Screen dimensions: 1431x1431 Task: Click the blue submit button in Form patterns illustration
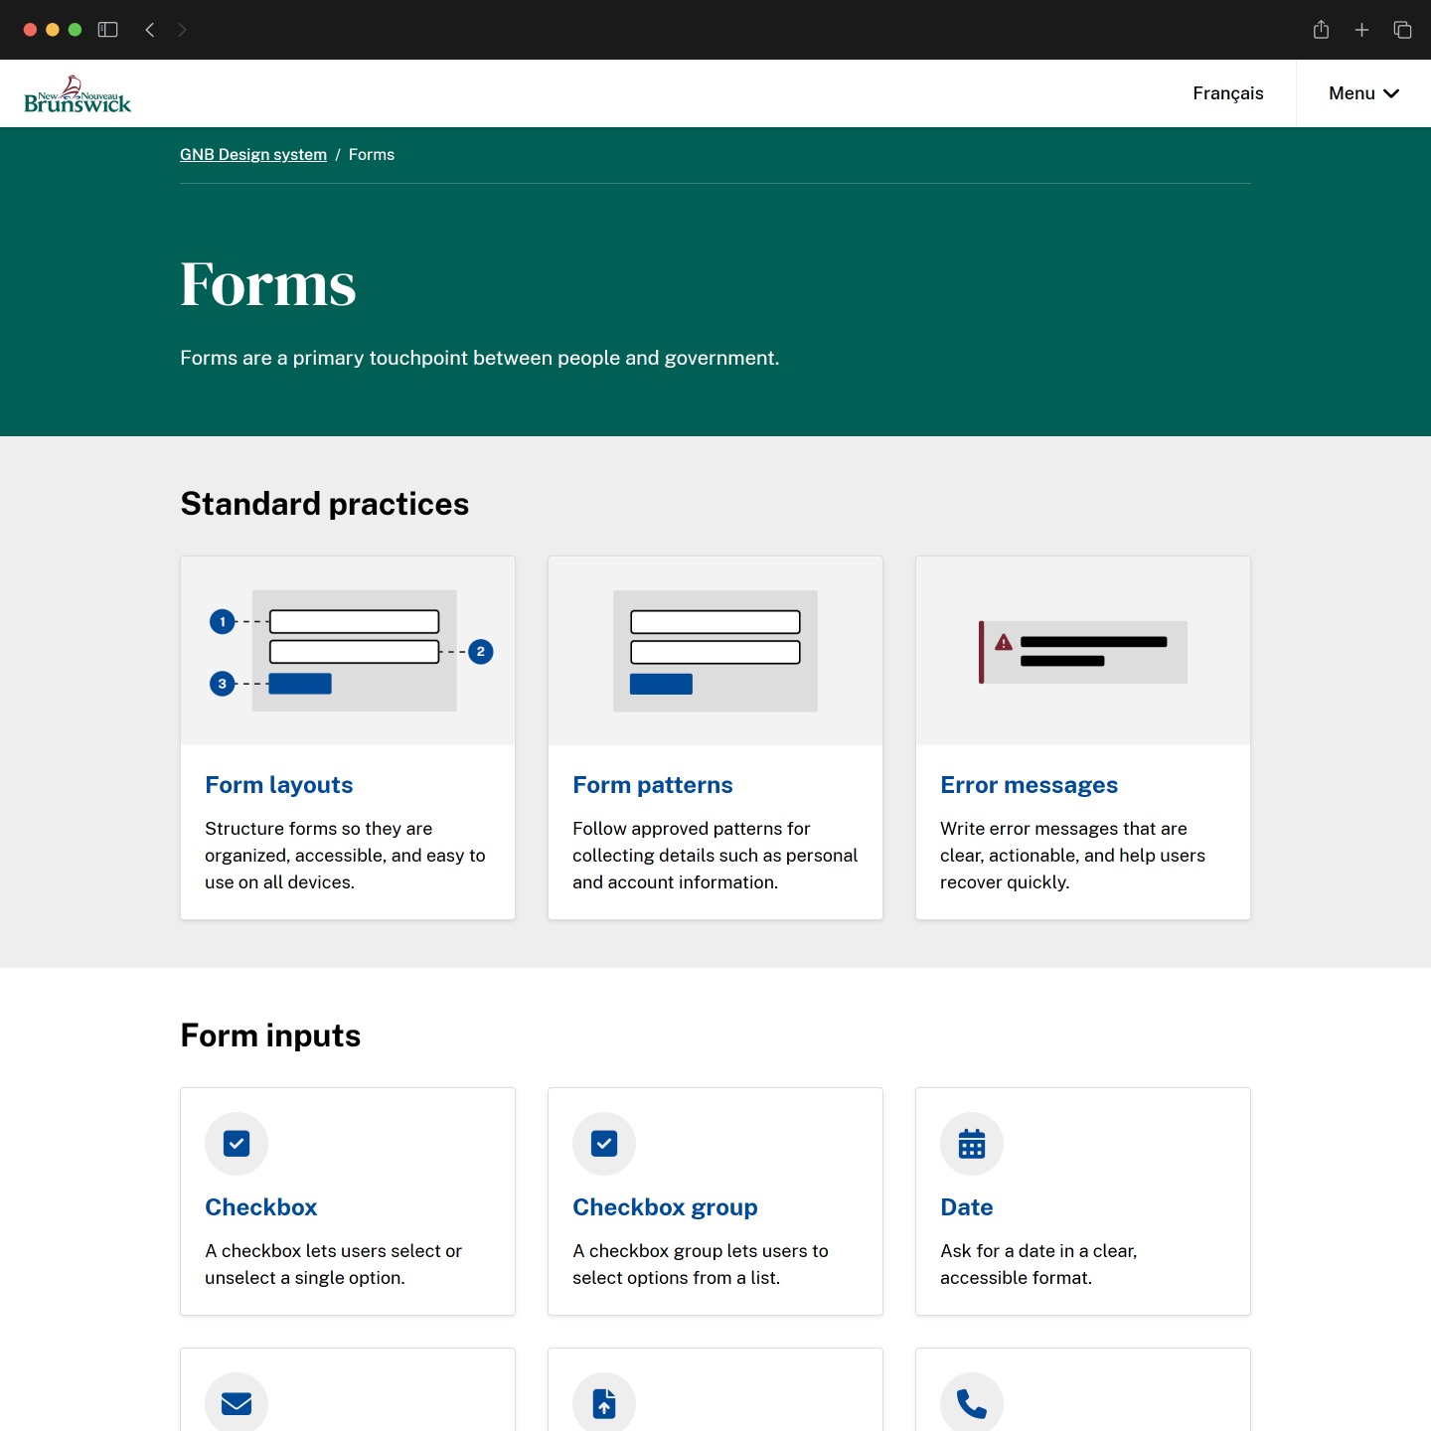pyautogui.click(x=660, y=684)
